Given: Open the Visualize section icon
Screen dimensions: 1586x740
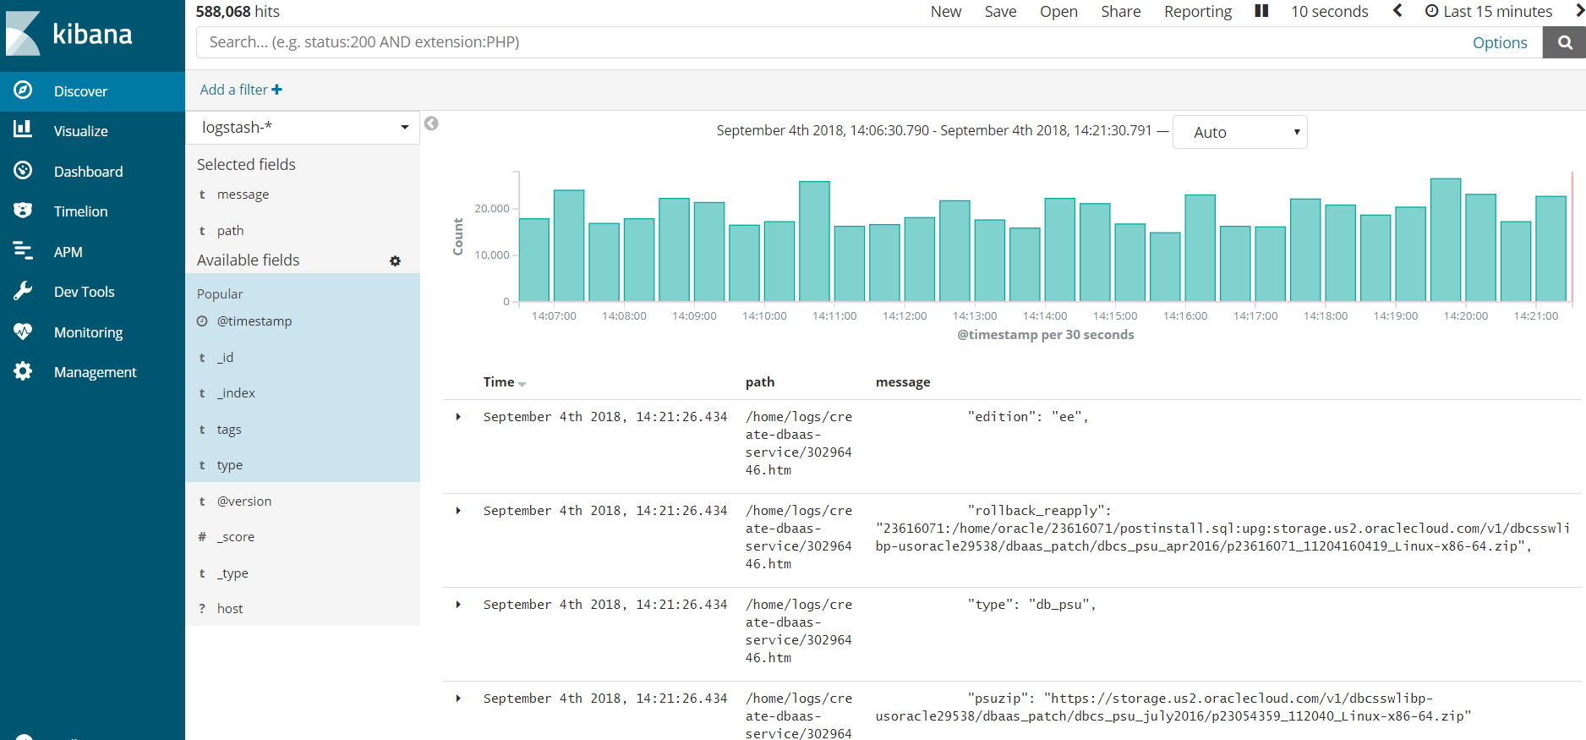Looking at the screenshot, I should (23, 129).
